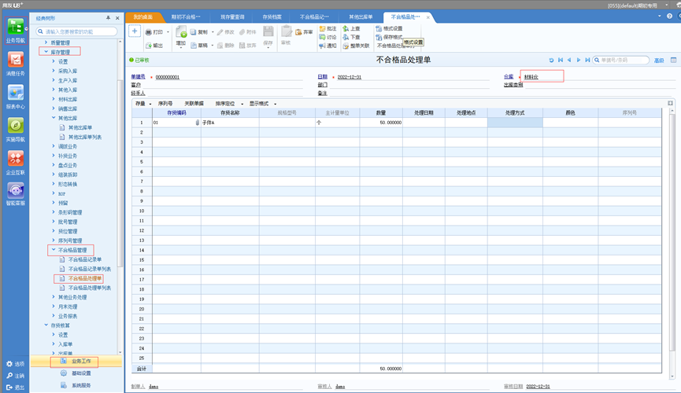Open the 打印 dropdown arrow
The image size is (681, 393).
(168, 32)
